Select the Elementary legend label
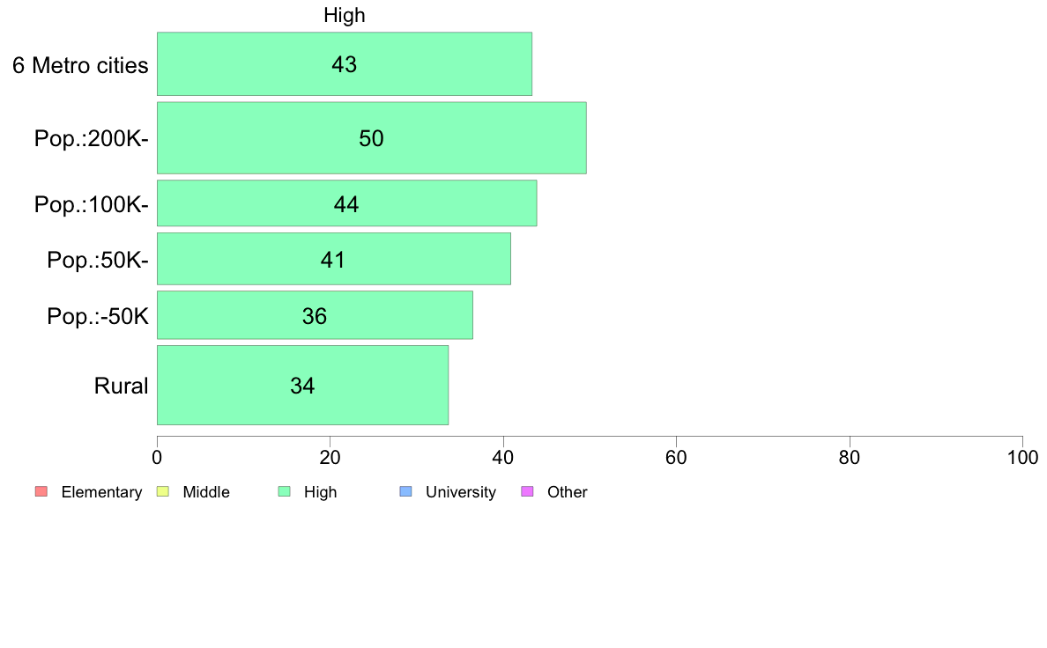1047x648 pixels. (x=101, y=492)
